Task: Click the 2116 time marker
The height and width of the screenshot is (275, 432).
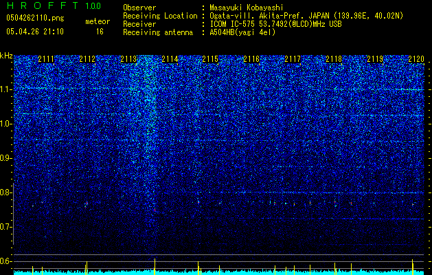Action: coord(251,59)
